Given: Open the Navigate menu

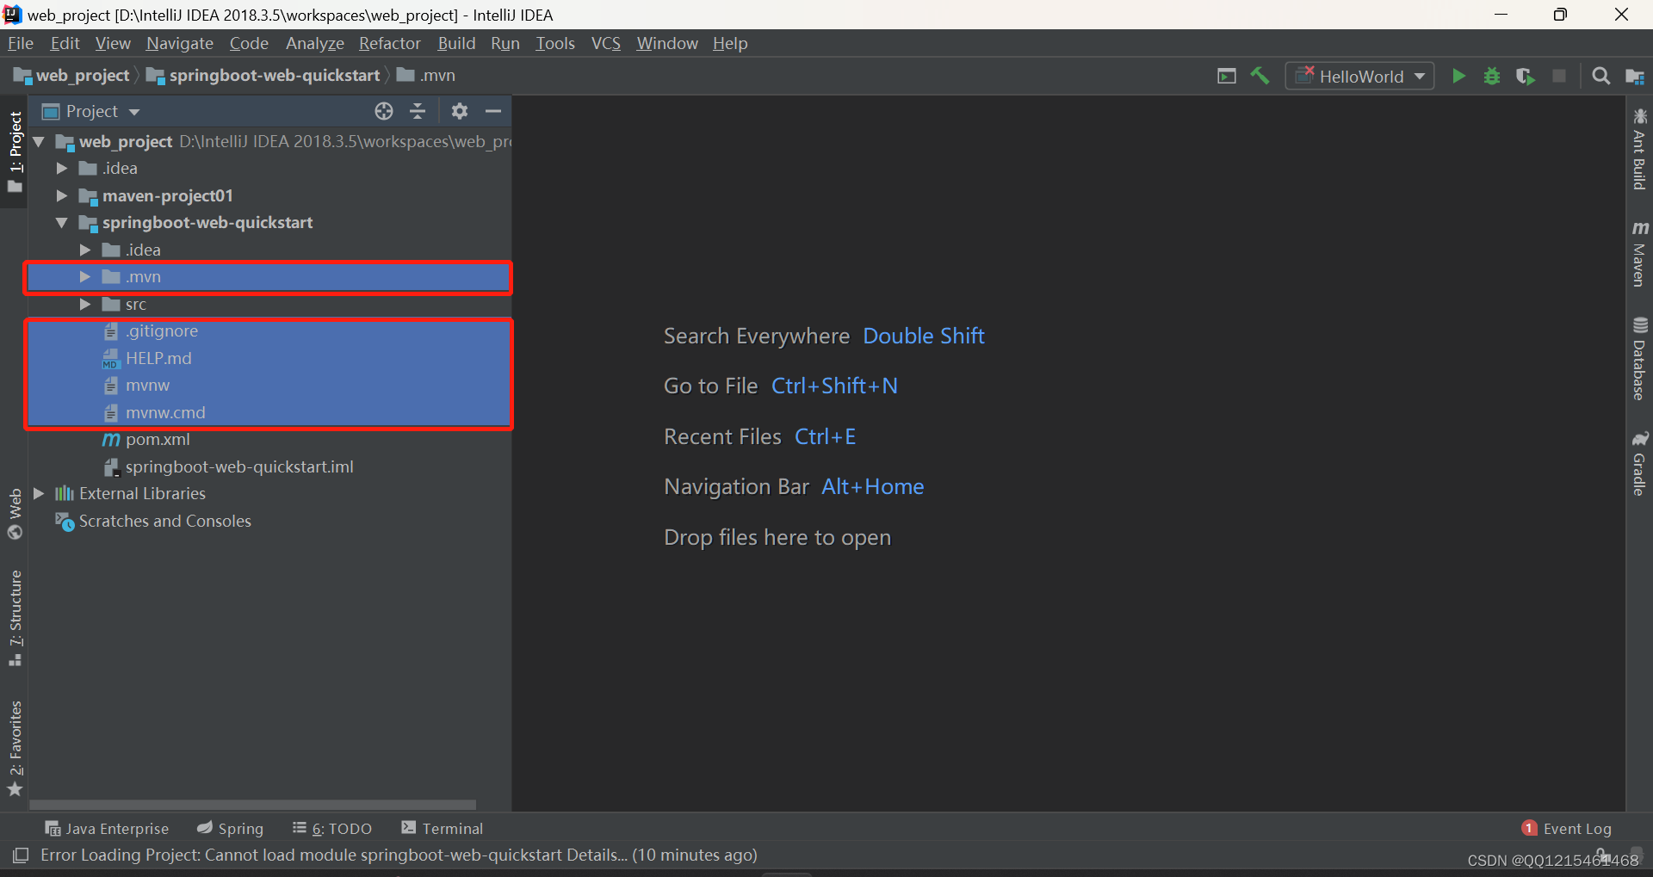Looking at the screenshot, I should [x=179, y=43].
